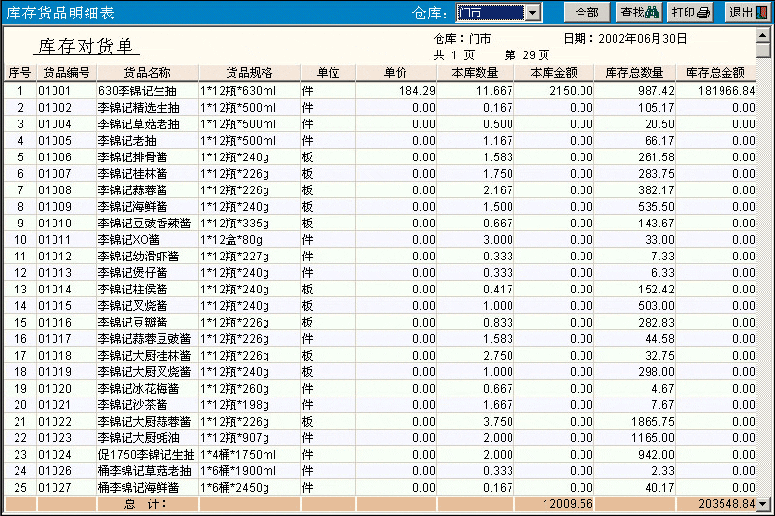Click total stock amount 181966.84

tap(726, 91)
